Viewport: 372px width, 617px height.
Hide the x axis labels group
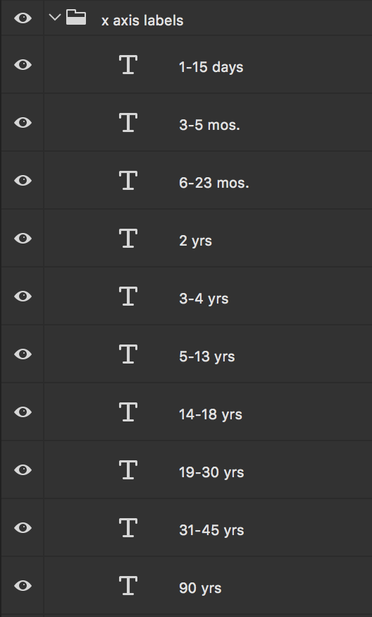pyautogui.click(x=23, y=18)
